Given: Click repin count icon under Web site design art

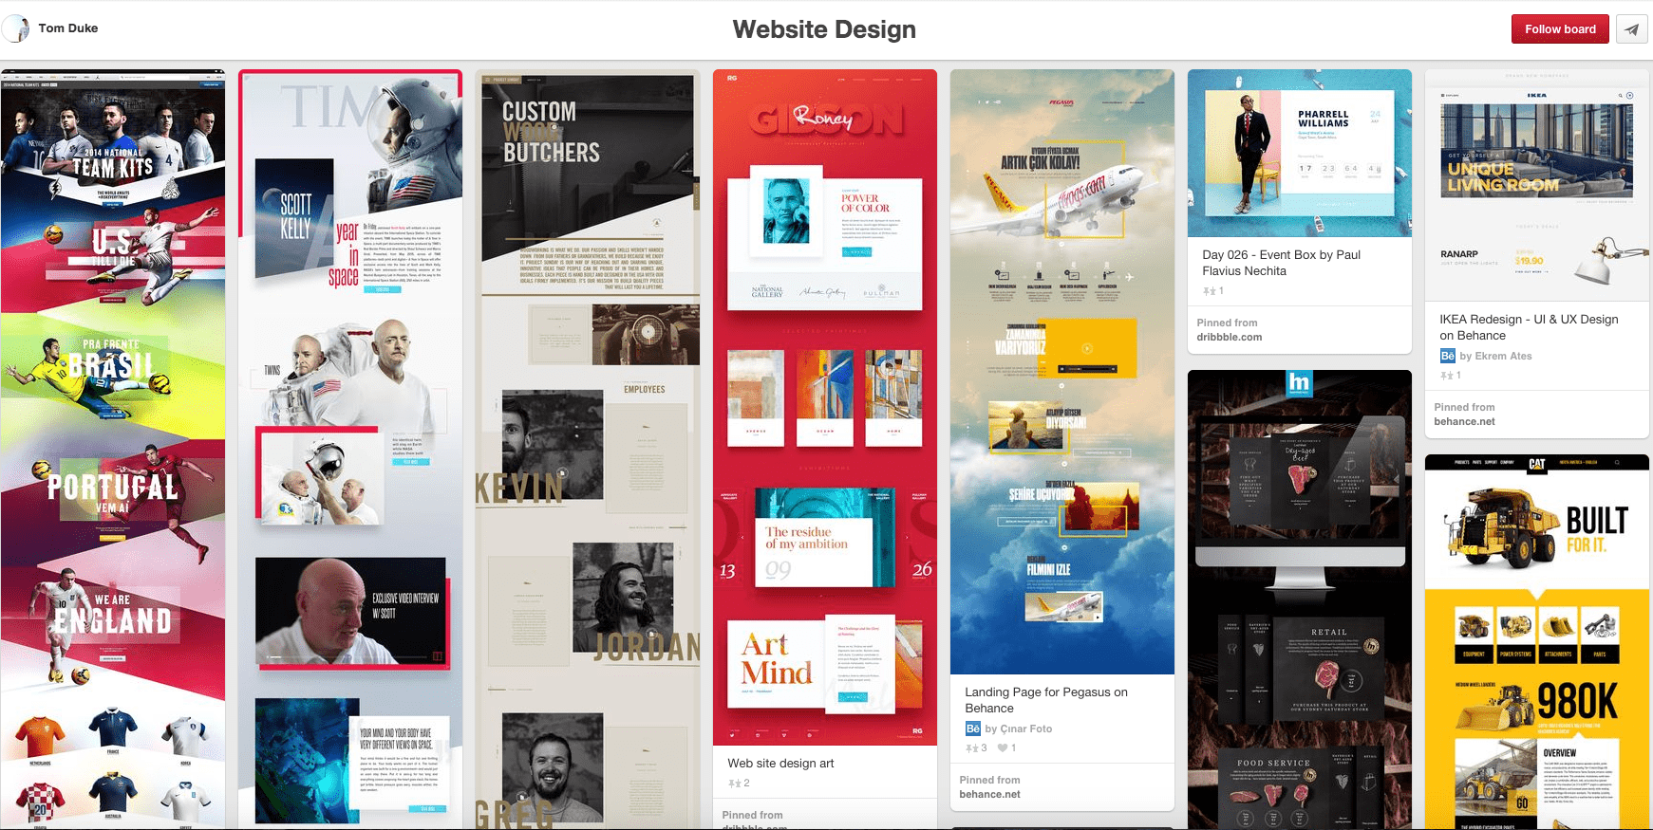Looking at the screenshot, I should point(734,784).
